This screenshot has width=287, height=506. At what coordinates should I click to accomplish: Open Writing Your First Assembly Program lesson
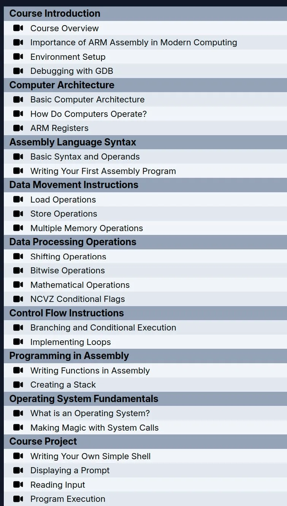(x=145, y=171)
